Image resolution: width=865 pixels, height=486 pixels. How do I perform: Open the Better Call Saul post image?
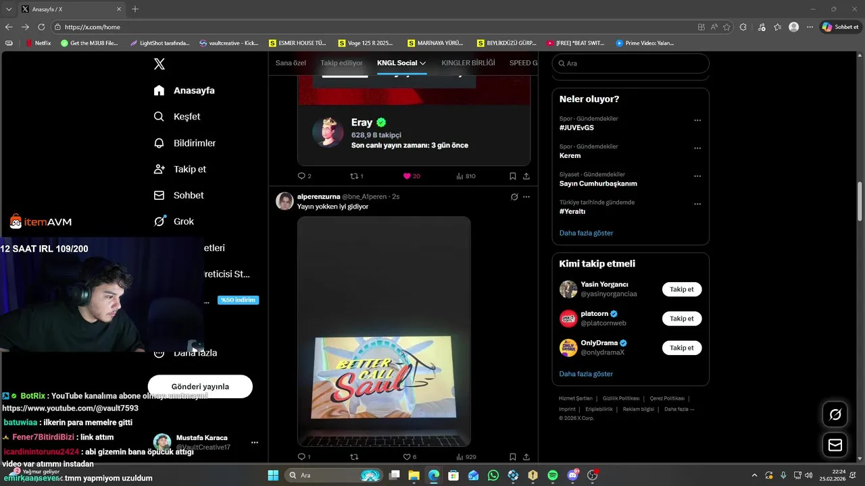[384, 331]
